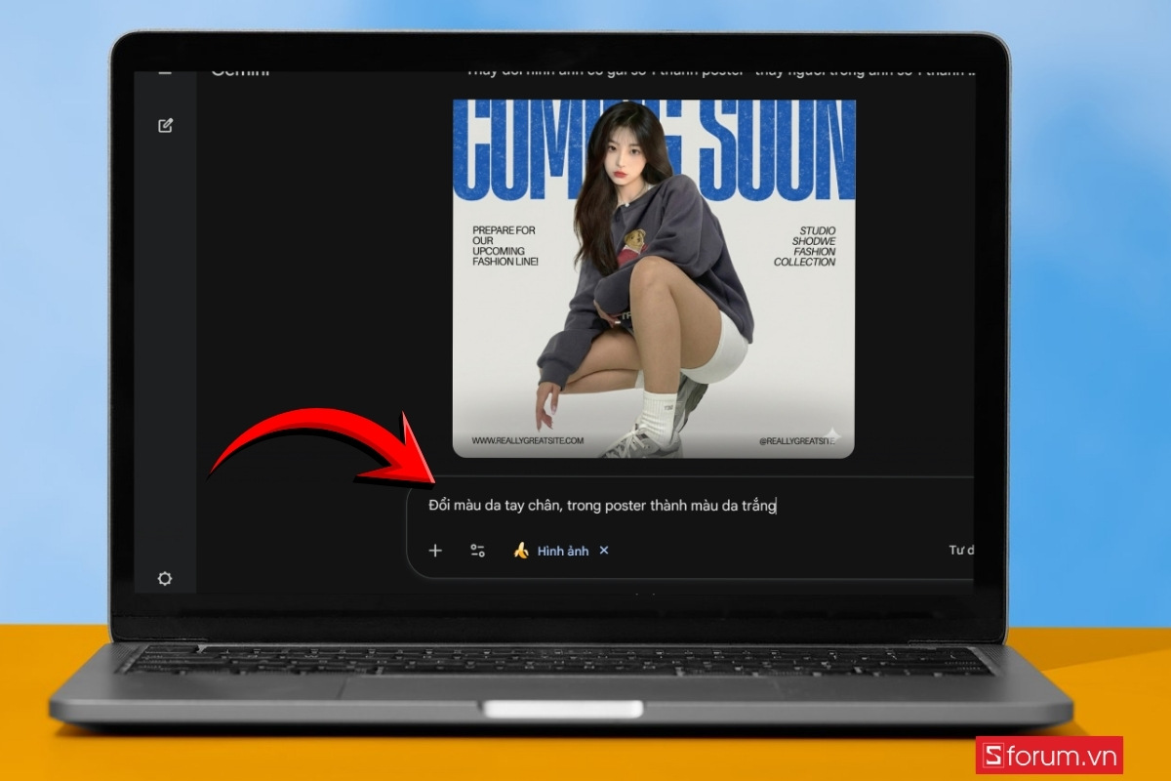
Task: Expand the truncated user prompt at top
Action: (x=720, y=71)
